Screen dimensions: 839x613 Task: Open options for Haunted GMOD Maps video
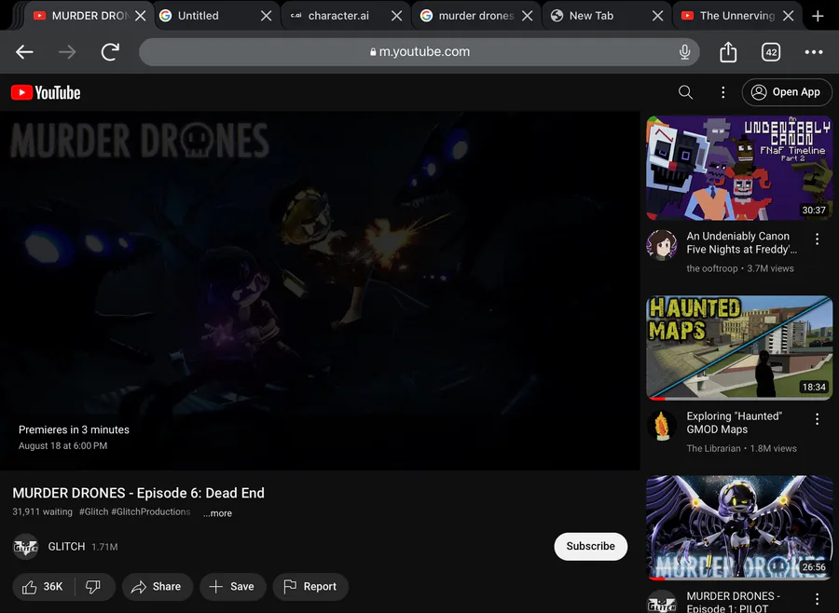click(817, 419)
